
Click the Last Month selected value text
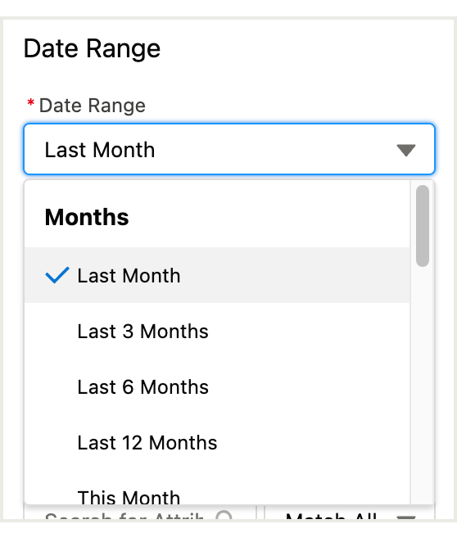100,150
